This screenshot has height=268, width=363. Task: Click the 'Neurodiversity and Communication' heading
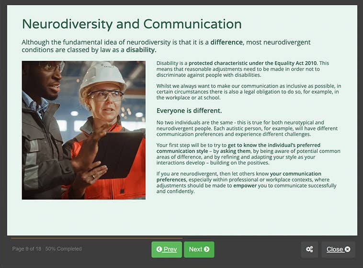132,24
